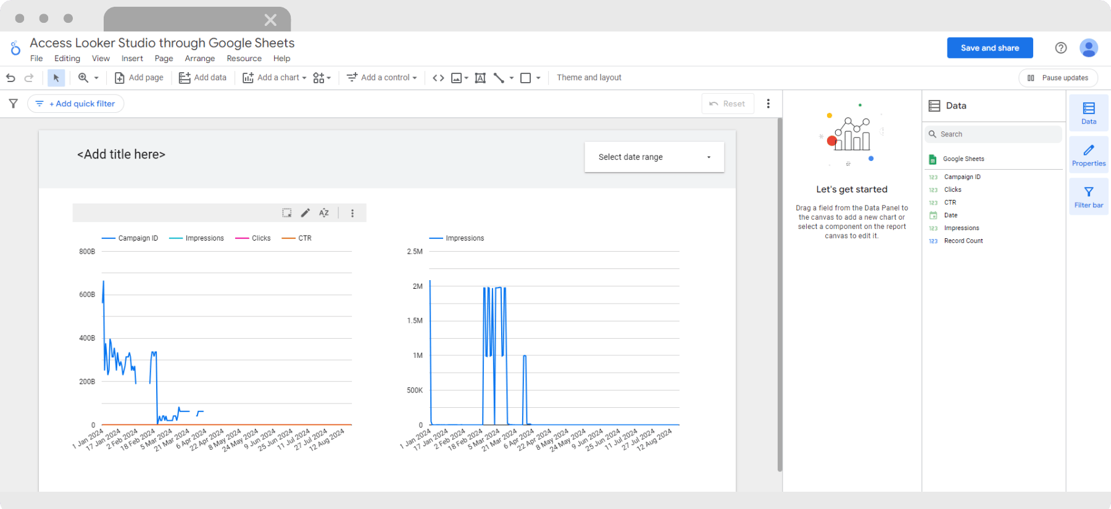This screenshot has height=509, width=1111.
Task: Open the zoom level dropdown arrow
Action: pos(96,78)
